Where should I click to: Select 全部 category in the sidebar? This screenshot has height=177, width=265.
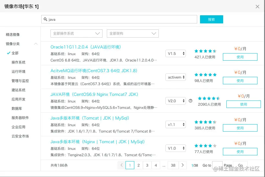click(x=15, y=53)
